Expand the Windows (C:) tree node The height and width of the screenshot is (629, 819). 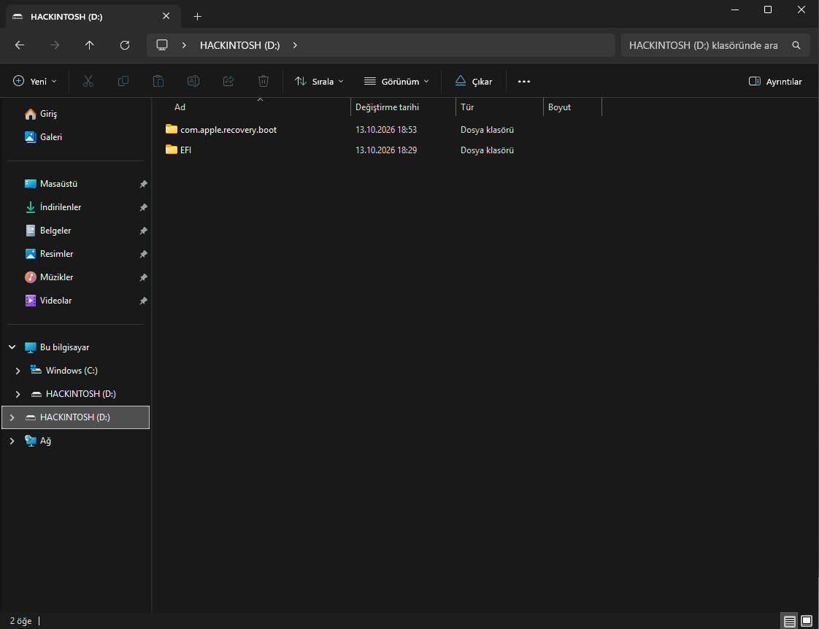click(18, 371)
